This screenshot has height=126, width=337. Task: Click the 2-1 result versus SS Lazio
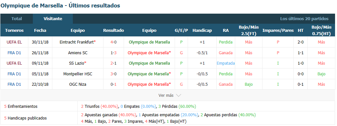pyautogui.click(x=114, y=63)
